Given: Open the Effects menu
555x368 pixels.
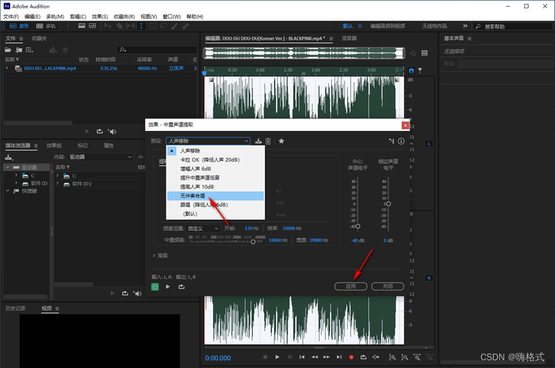Looking at the screenshot, I should 100,17.
